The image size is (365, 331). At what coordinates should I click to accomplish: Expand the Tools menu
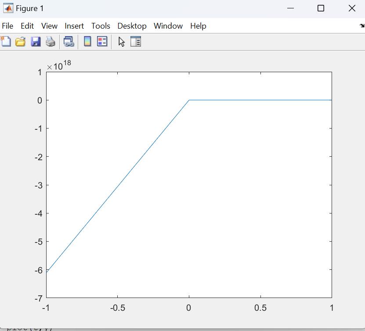[x=101, y=26]
